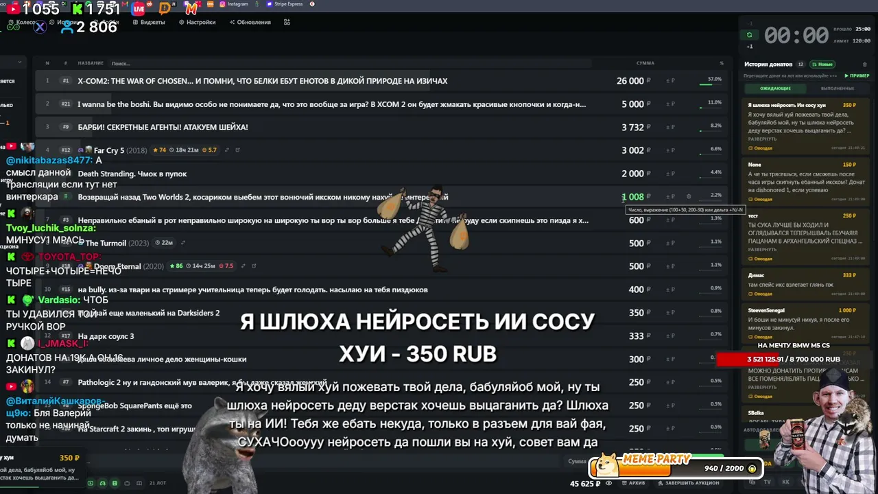Screen dimensions: 878x494
Task: Click the Архив button
Action: tap(632, 484)
